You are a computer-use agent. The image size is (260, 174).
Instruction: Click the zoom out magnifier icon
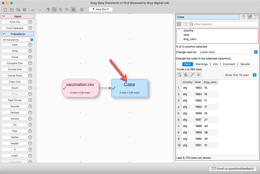click(x=67, y=10)
